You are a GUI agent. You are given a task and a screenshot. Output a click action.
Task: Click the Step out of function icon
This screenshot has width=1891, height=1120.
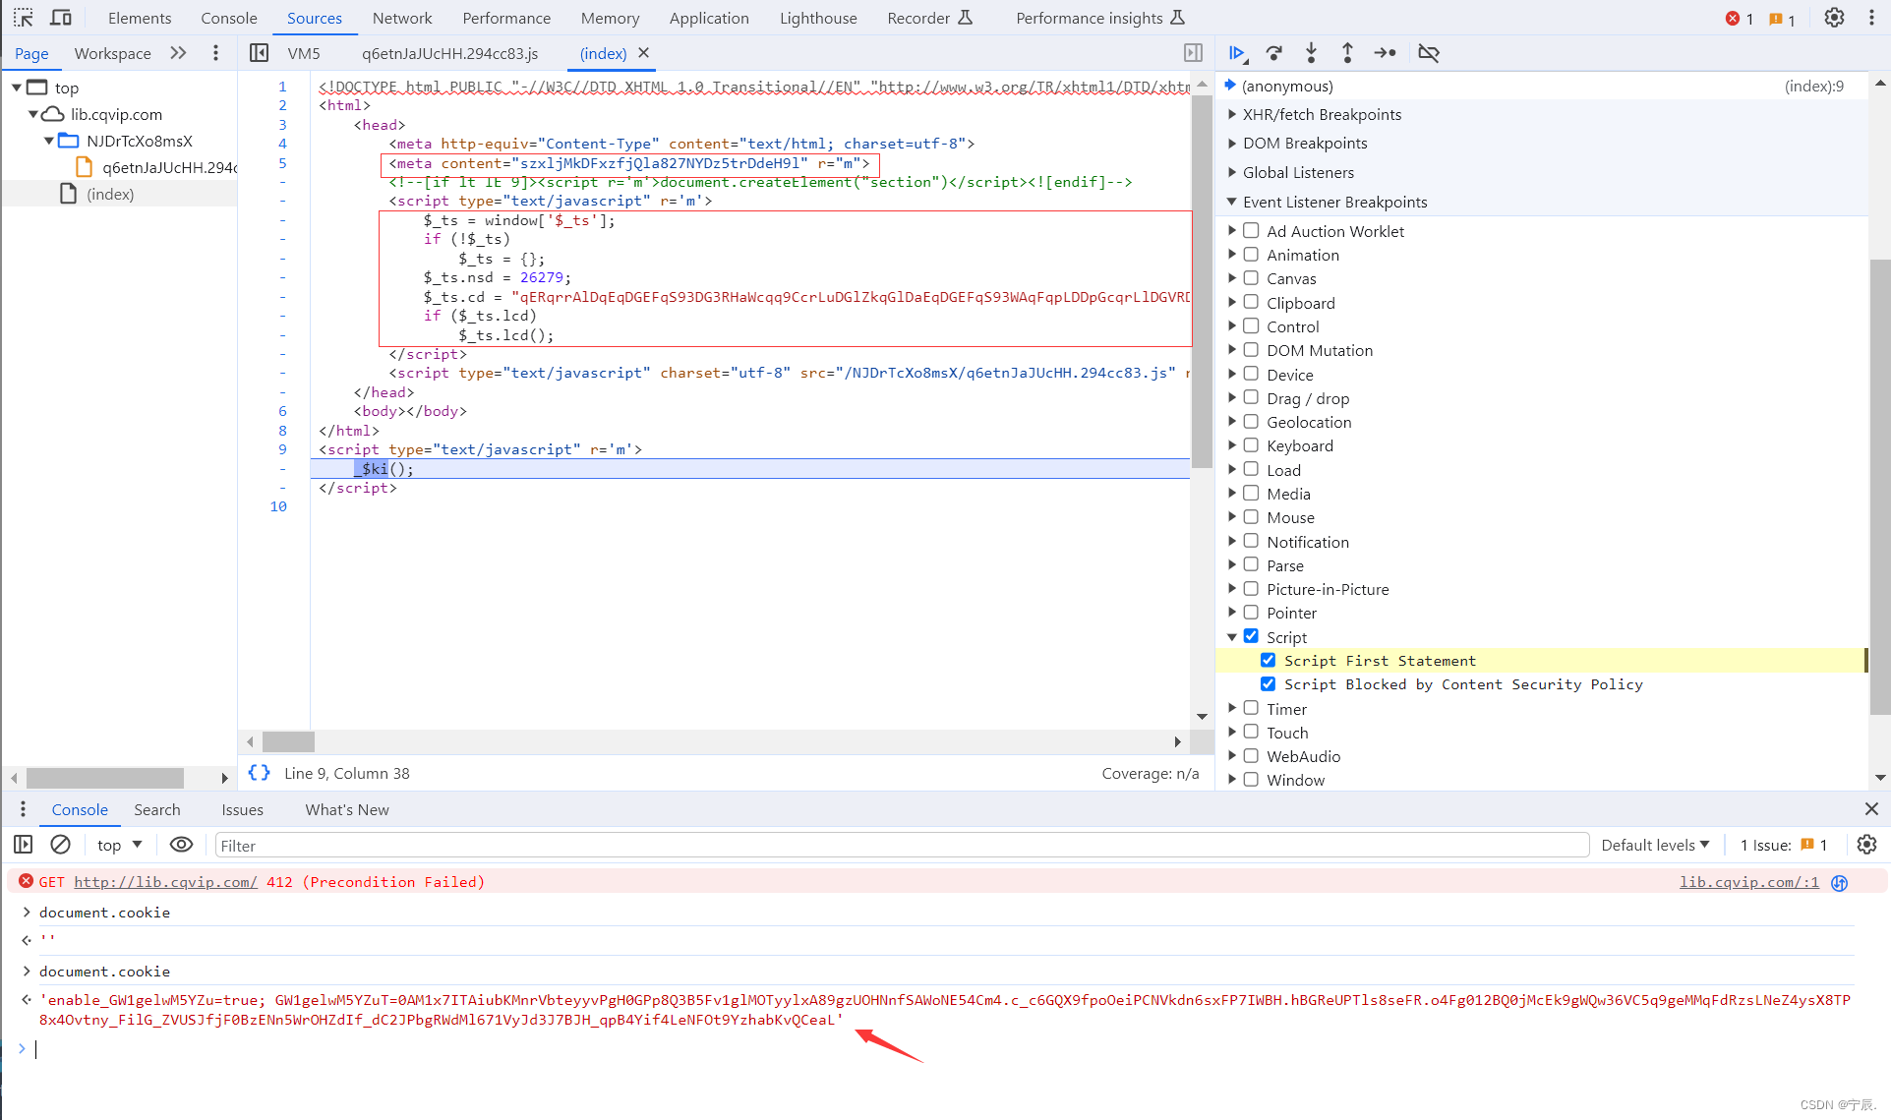1347,53
